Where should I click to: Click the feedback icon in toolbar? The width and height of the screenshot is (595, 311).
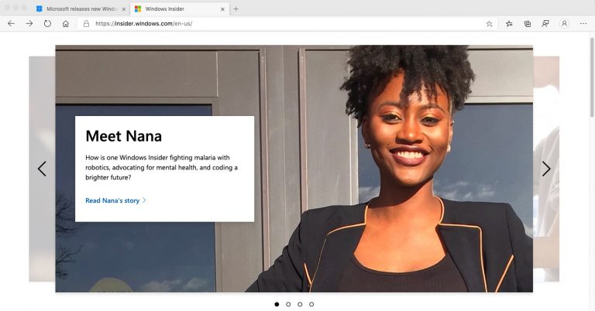click(x=545, y=23)
